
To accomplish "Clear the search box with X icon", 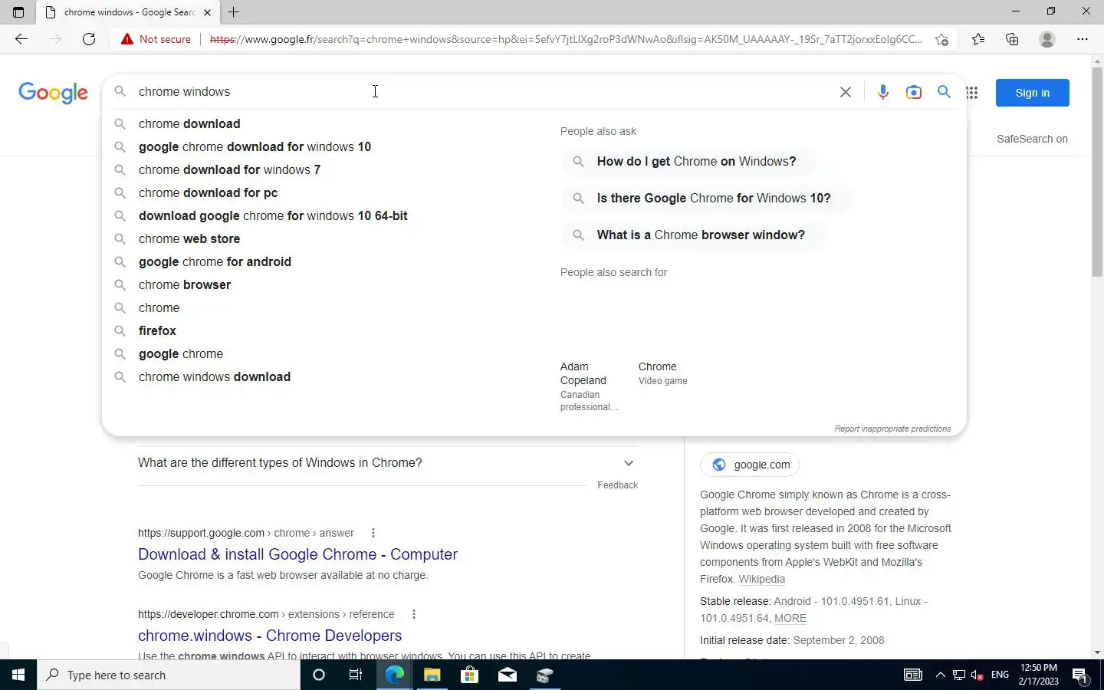I will coord(845,92).
